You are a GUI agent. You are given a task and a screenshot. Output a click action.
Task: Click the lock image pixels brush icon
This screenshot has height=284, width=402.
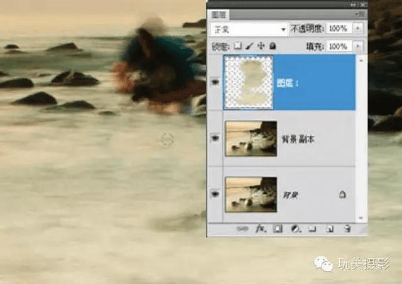(249, 46)
